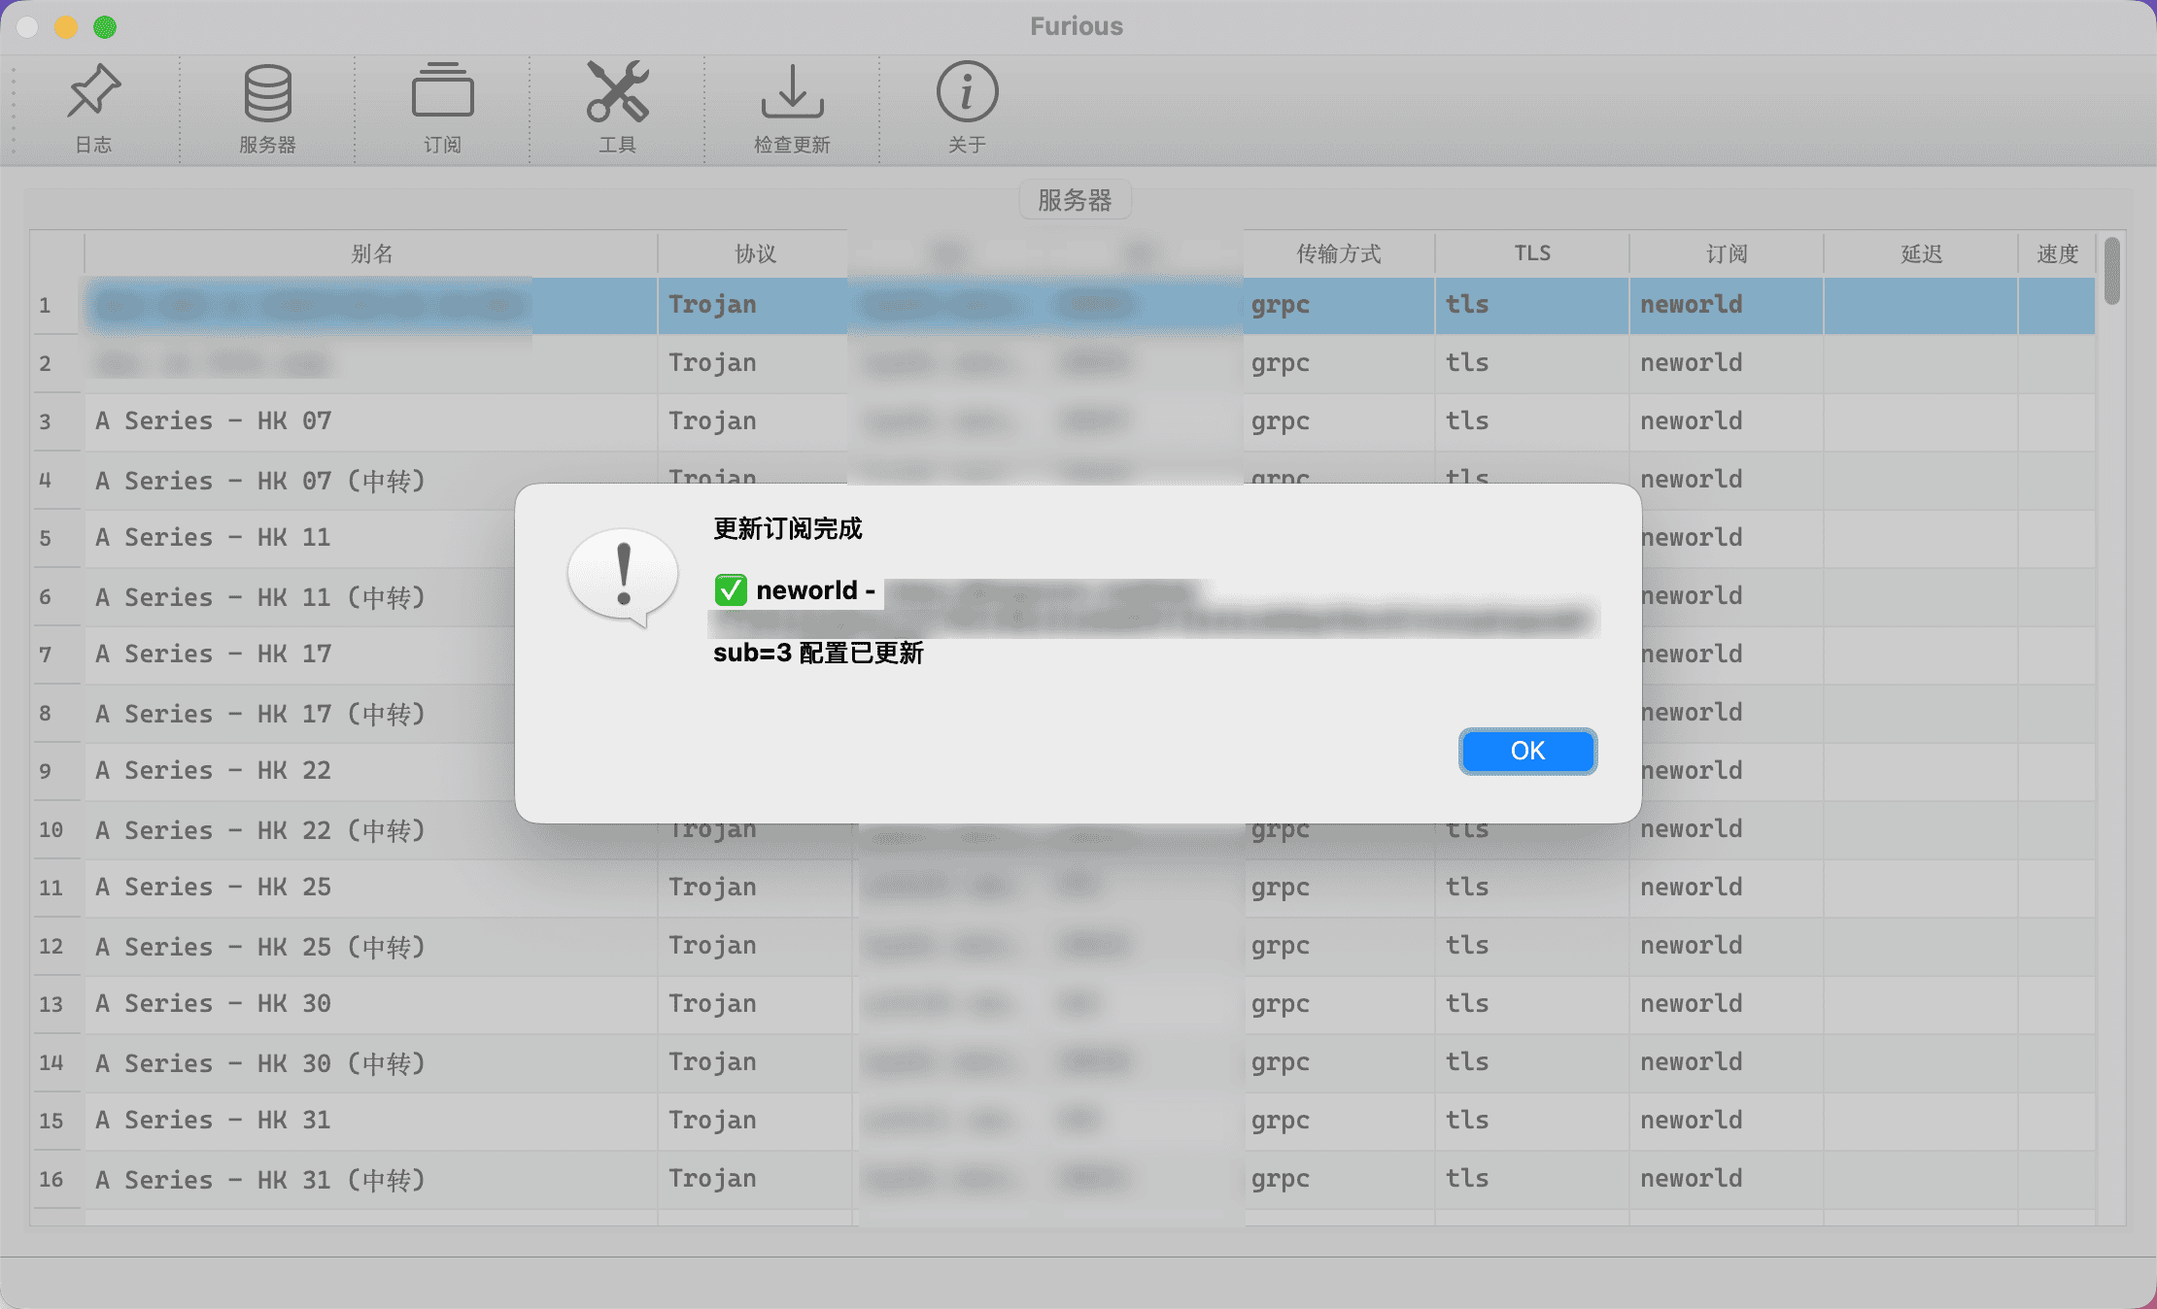The image size is (2157, 1309).
Task: Sort by the 延迟 column header
Action: pos(1921,254)
